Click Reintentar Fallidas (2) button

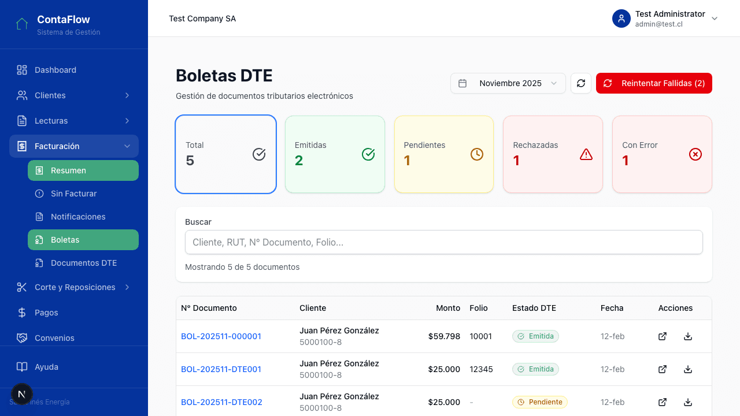coord(654,83)
